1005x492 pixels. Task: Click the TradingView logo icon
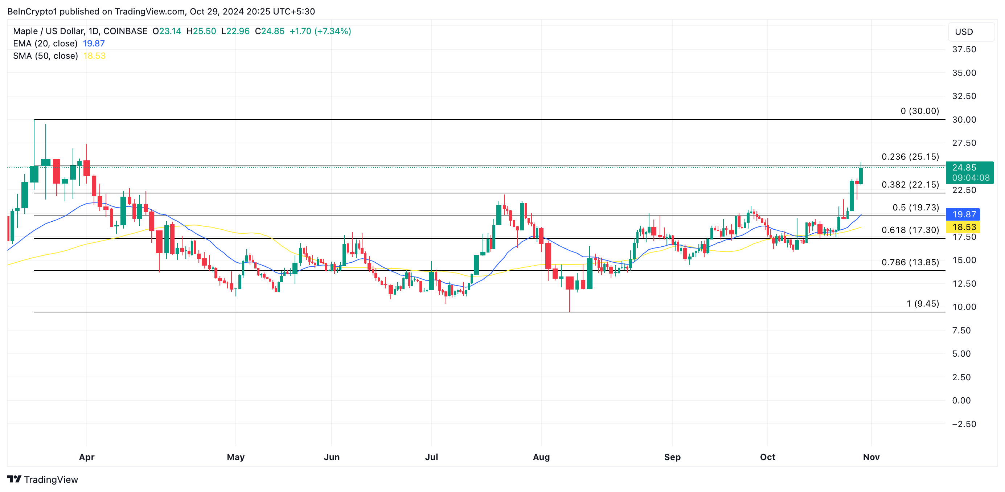[x=15, y=479]
